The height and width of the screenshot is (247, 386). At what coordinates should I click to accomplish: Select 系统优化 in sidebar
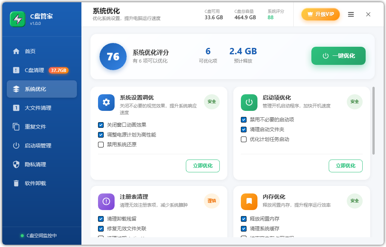(42, 89)
